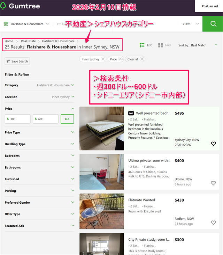Image resolution: width=223 pixels, height=255 pixels.
Task: Click the Redfern, NSW location text
Action: tap(184, 219)
